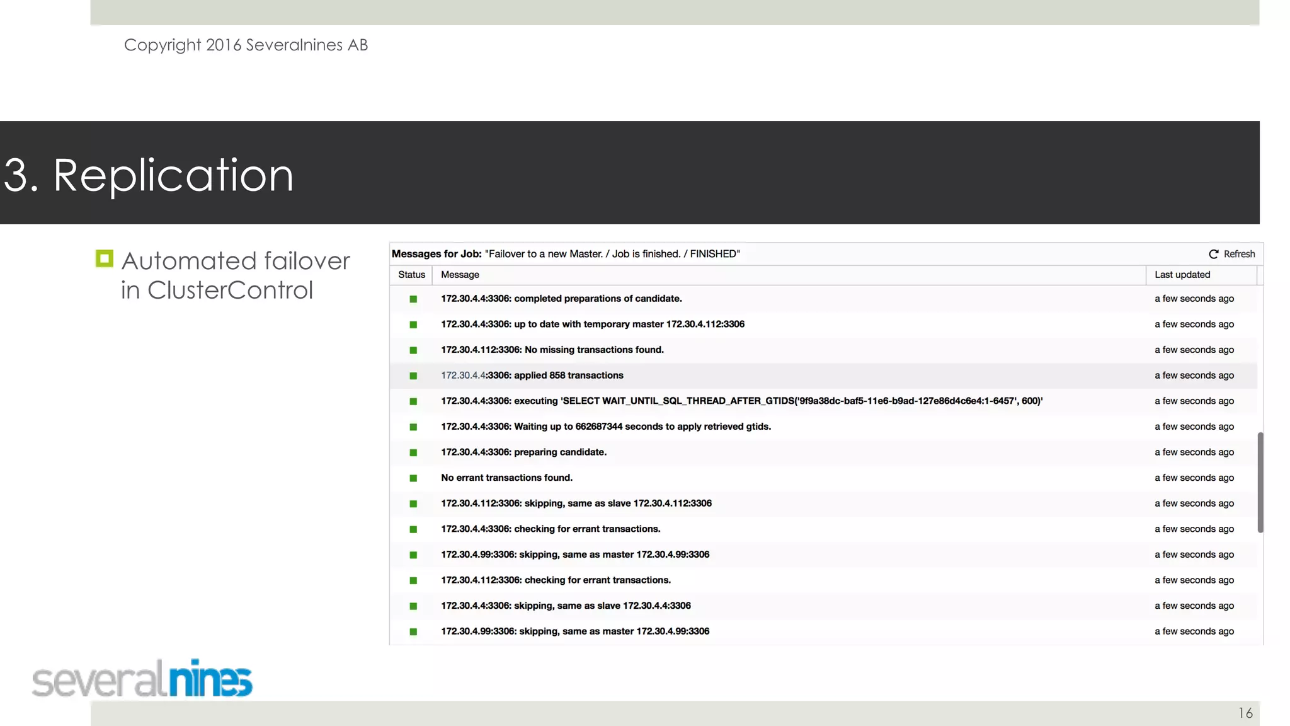The image size is (1290, 726).
Task: Click the Message column header
Action: click(x=460, y=275)
